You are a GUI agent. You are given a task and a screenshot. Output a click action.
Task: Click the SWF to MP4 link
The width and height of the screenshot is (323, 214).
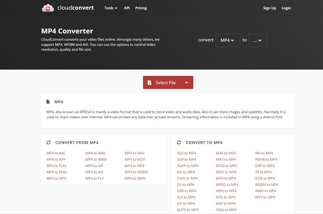tap(265, 166)
